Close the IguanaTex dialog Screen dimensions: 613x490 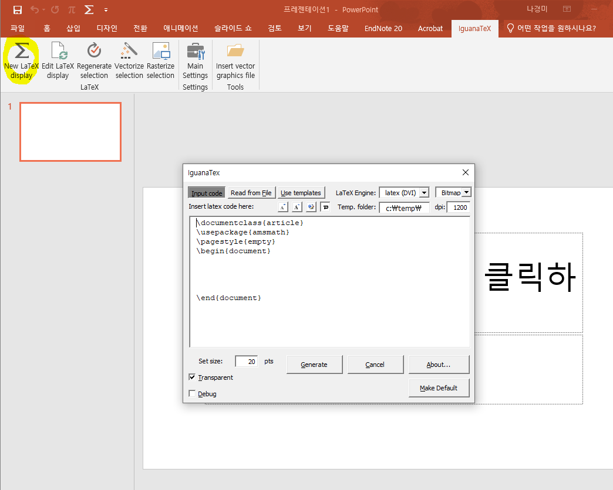point(465,172)
